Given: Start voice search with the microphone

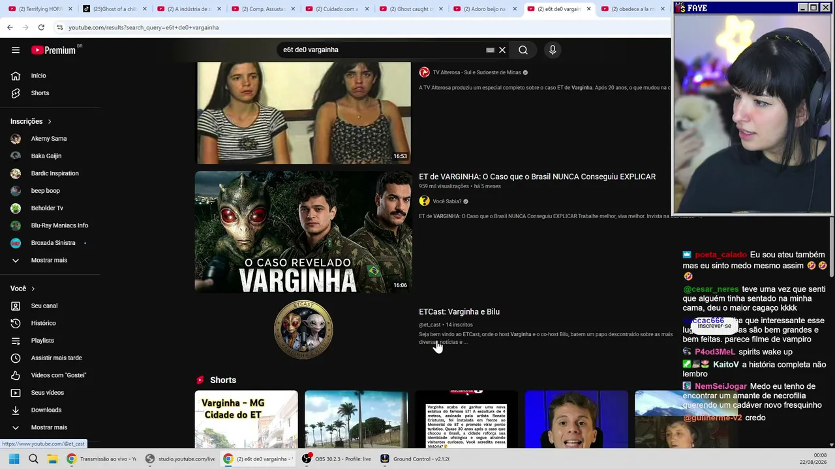Looking at the screenshot, I should click(553, 50).
